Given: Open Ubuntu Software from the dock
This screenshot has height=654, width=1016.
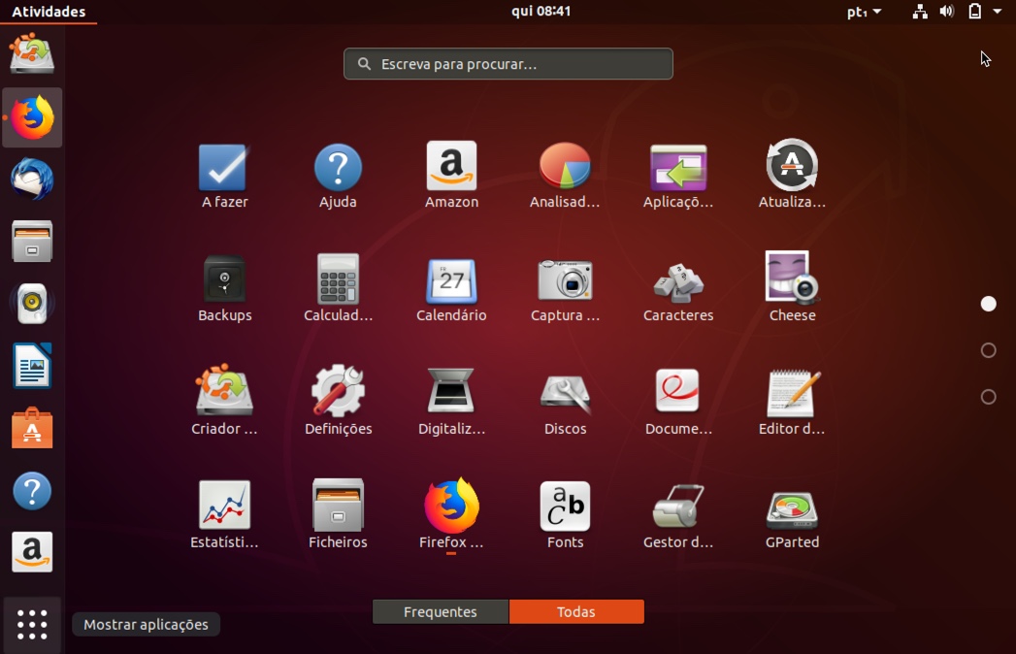Looking at the screenshot, I should [x=32, y=428].
